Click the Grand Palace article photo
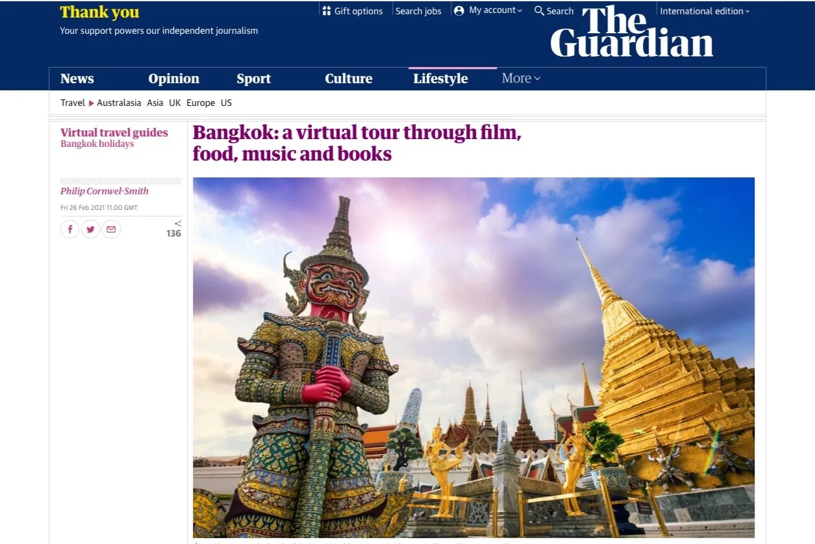 [x=474, y=357]
